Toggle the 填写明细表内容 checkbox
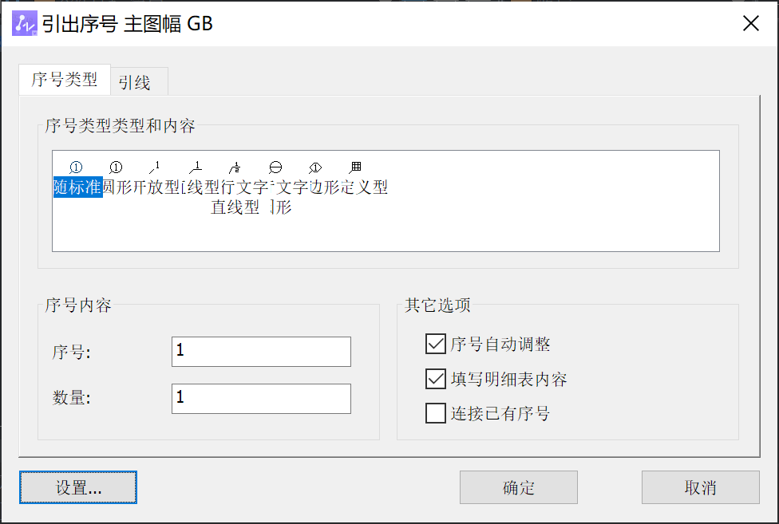Screen dimensions: 779x524 point(436,379)
